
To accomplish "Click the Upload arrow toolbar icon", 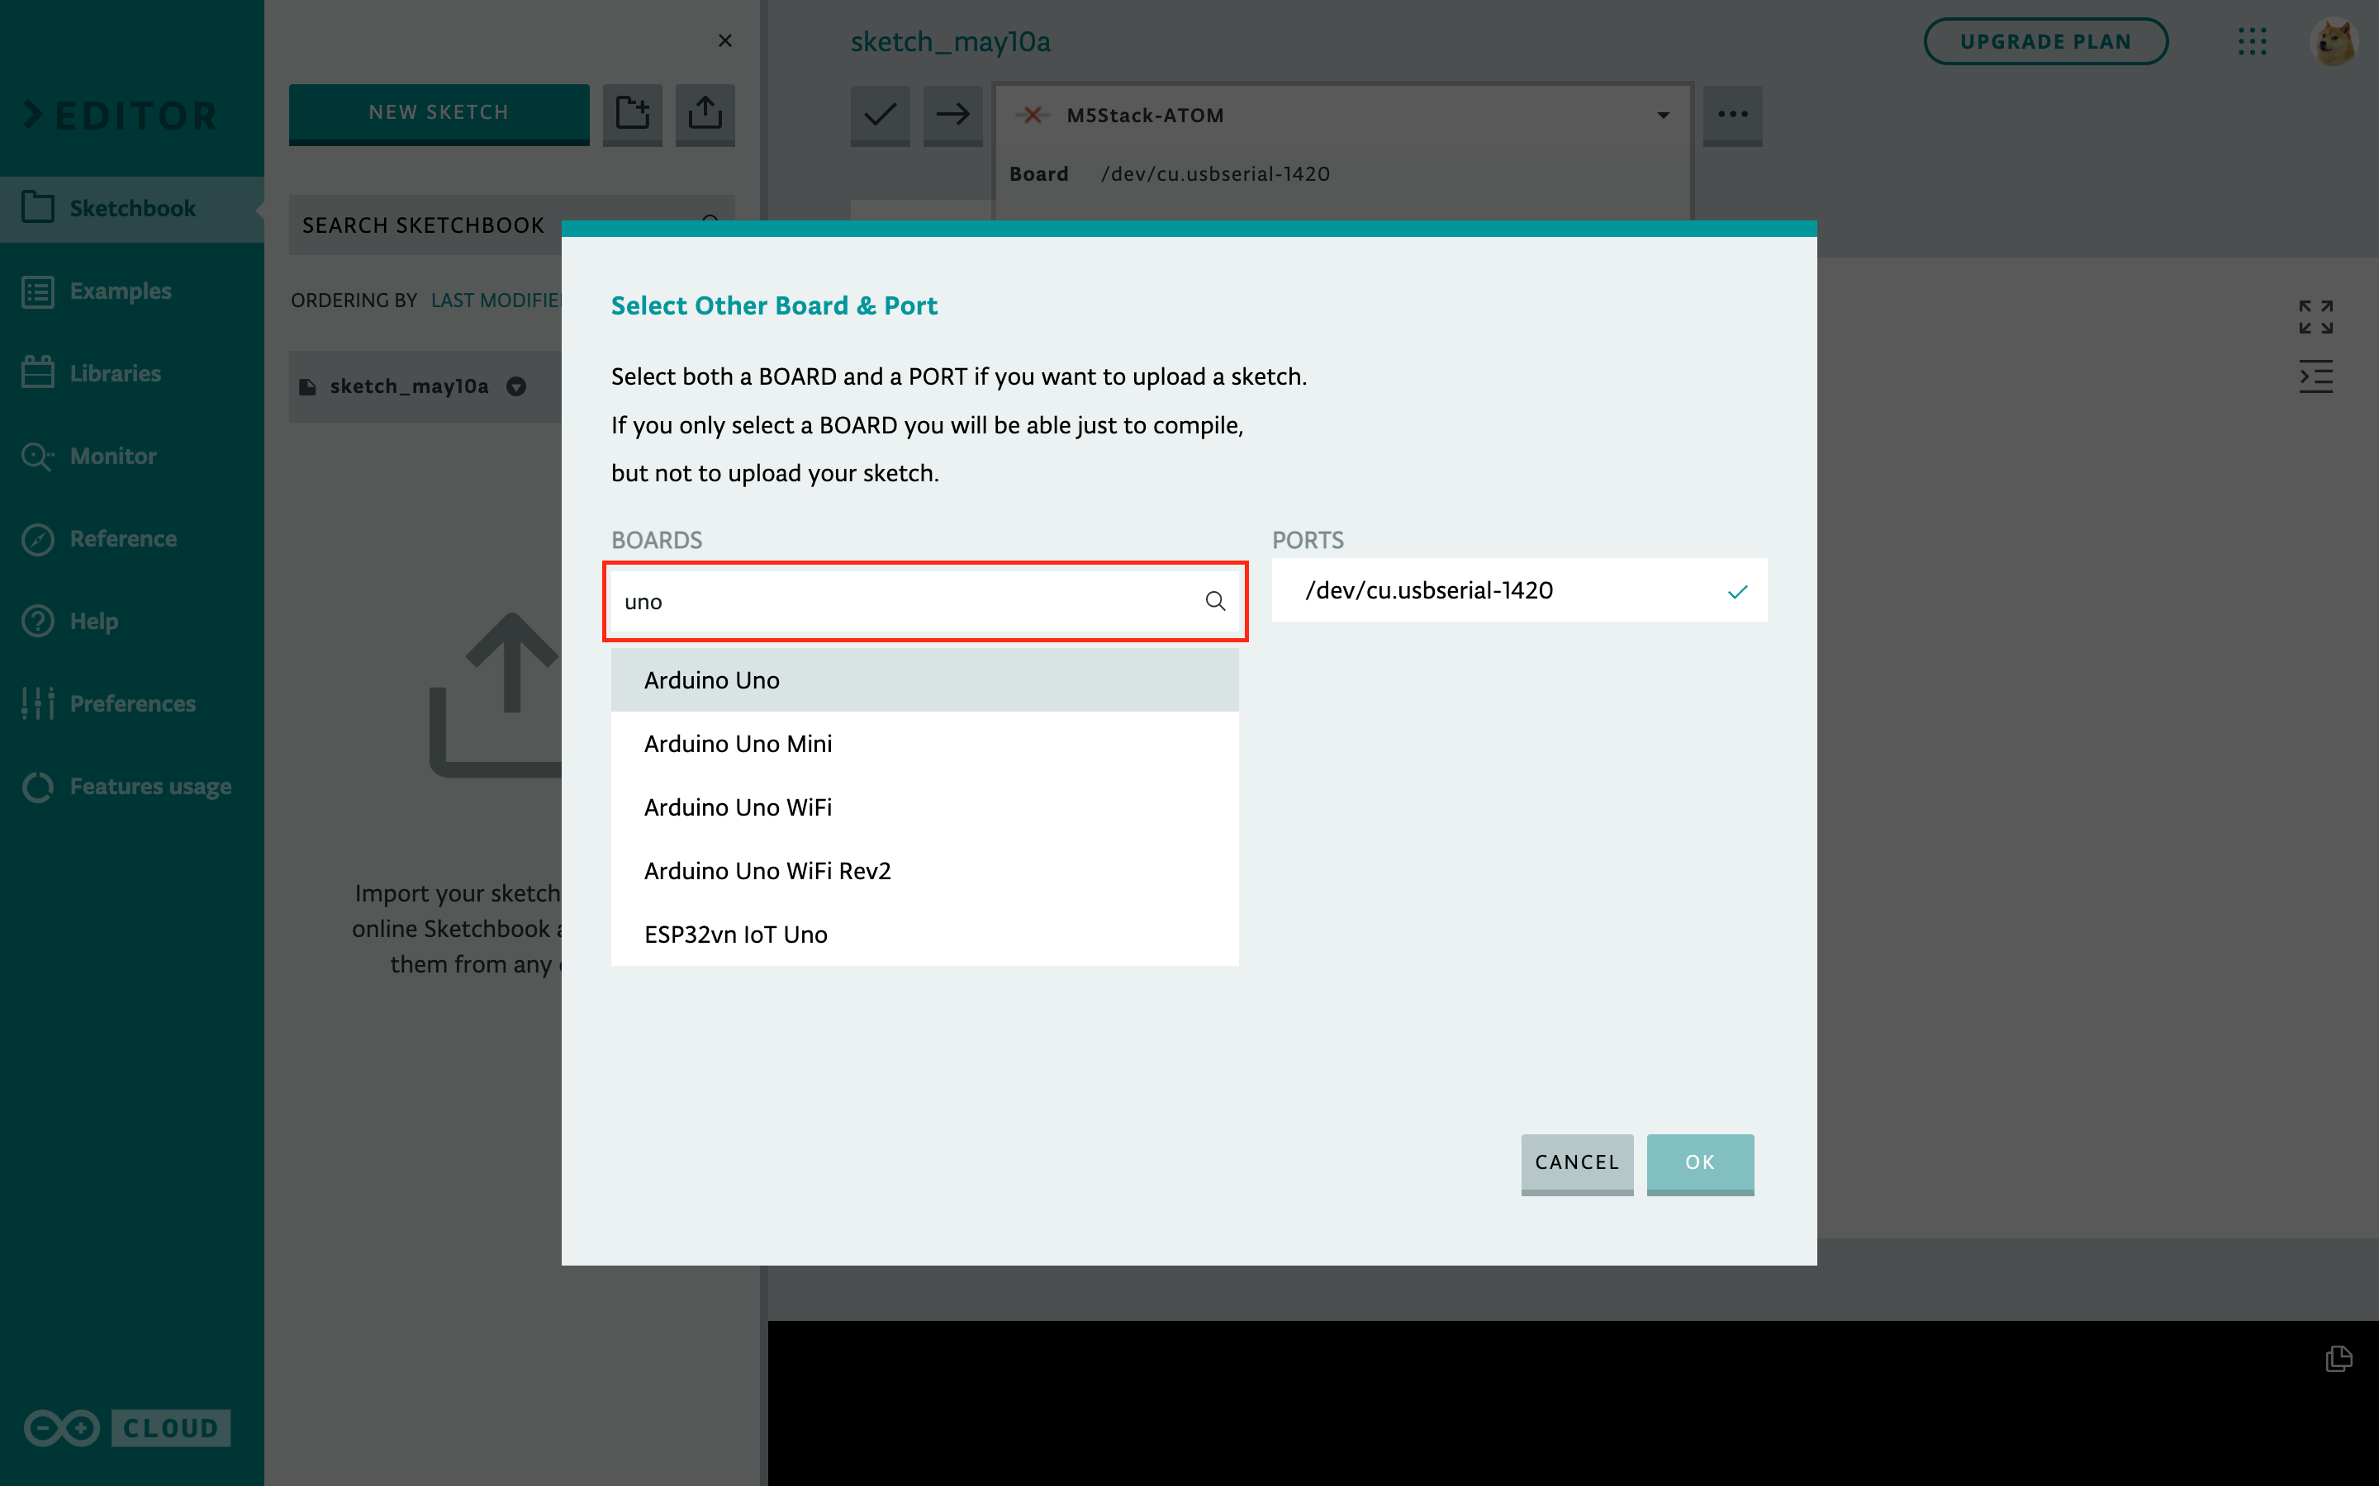I will (952, 115).
